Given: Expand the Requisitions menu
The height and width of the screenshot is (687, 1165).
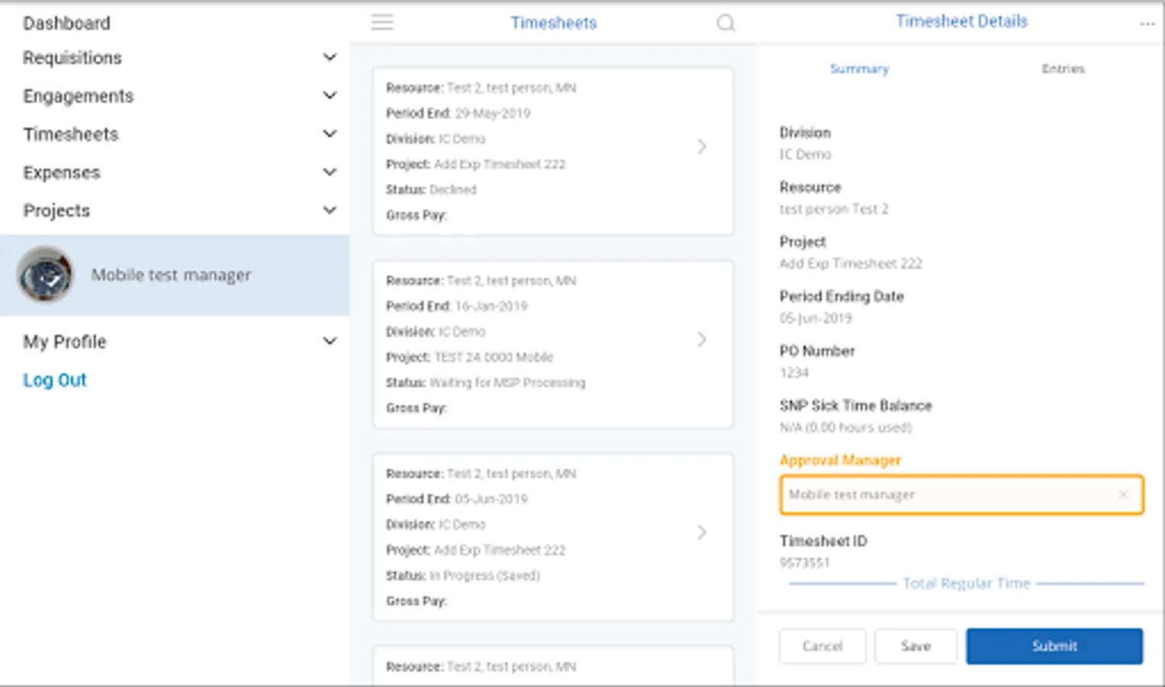Looking at the screenshot, I should tap(330, 57).
